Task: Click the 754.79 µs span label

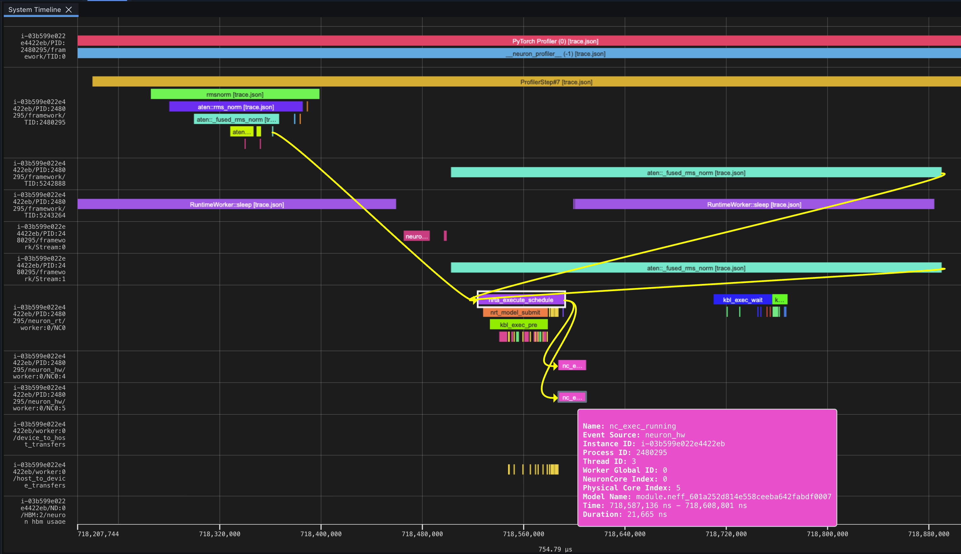Action: click(x=555, y=549)
